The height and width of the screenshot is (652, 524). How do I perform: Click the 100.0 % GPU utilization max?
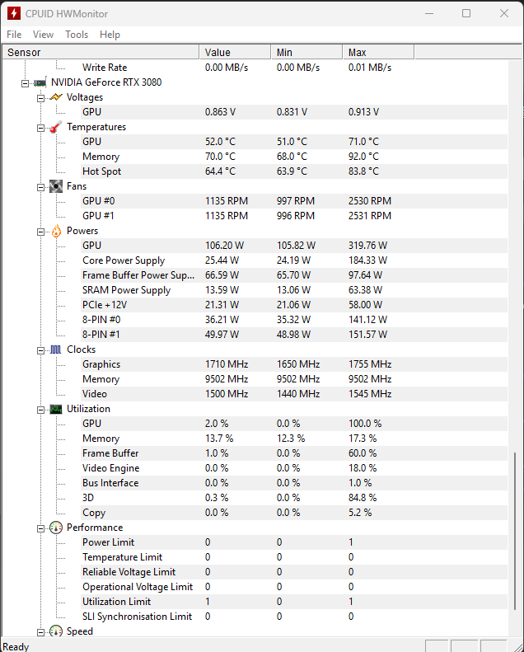(x=365, y=424)
